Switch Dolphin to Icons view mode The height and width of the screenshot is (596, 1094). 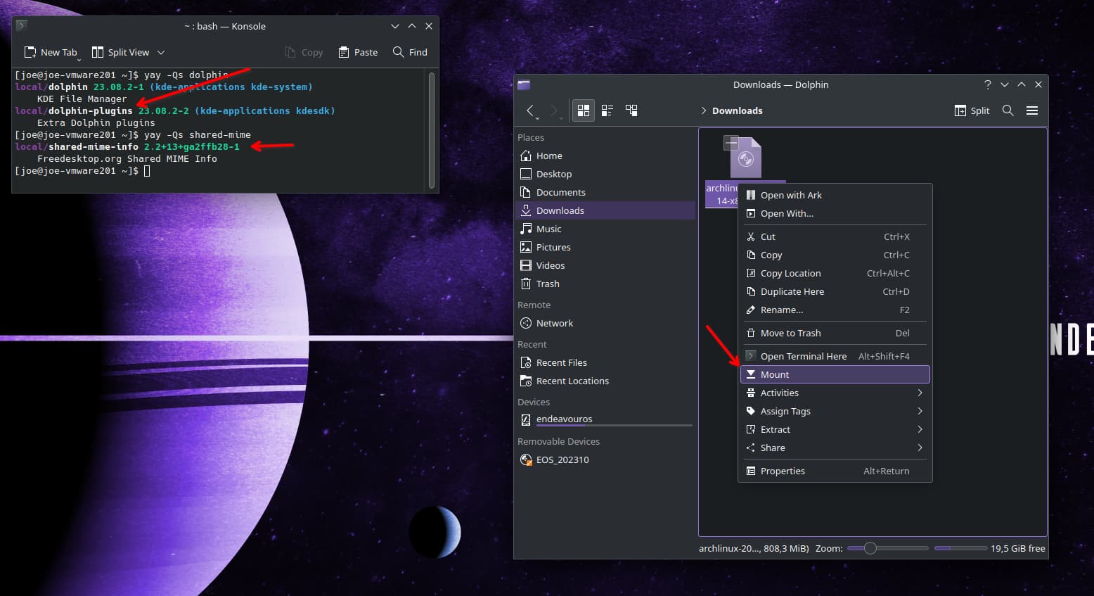(x=584, y=110)
